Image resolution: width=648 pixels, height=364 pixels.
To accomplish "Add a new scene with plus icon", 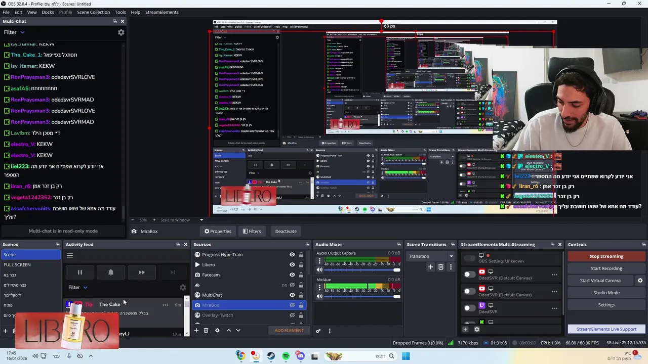I will coord(6,331).
